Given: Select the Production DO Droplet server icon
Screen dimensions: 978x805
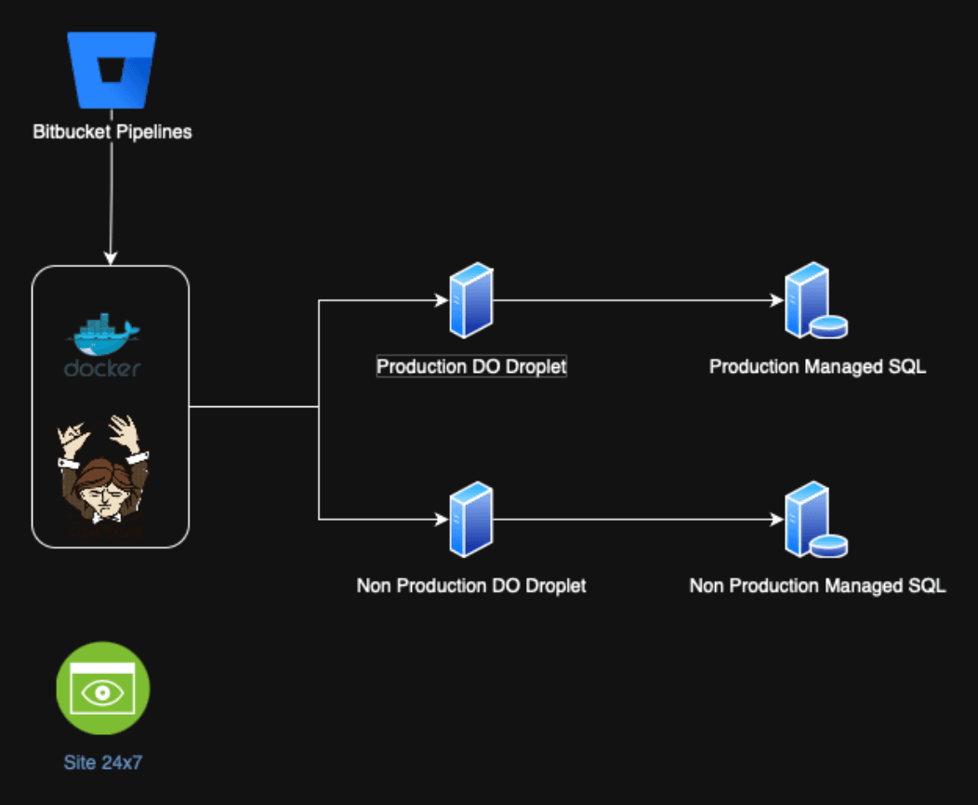Looking at the screenshot, I should [470, 301].
